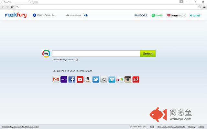Select 'camera' from search history
The image size is (207, 129).
71,60
